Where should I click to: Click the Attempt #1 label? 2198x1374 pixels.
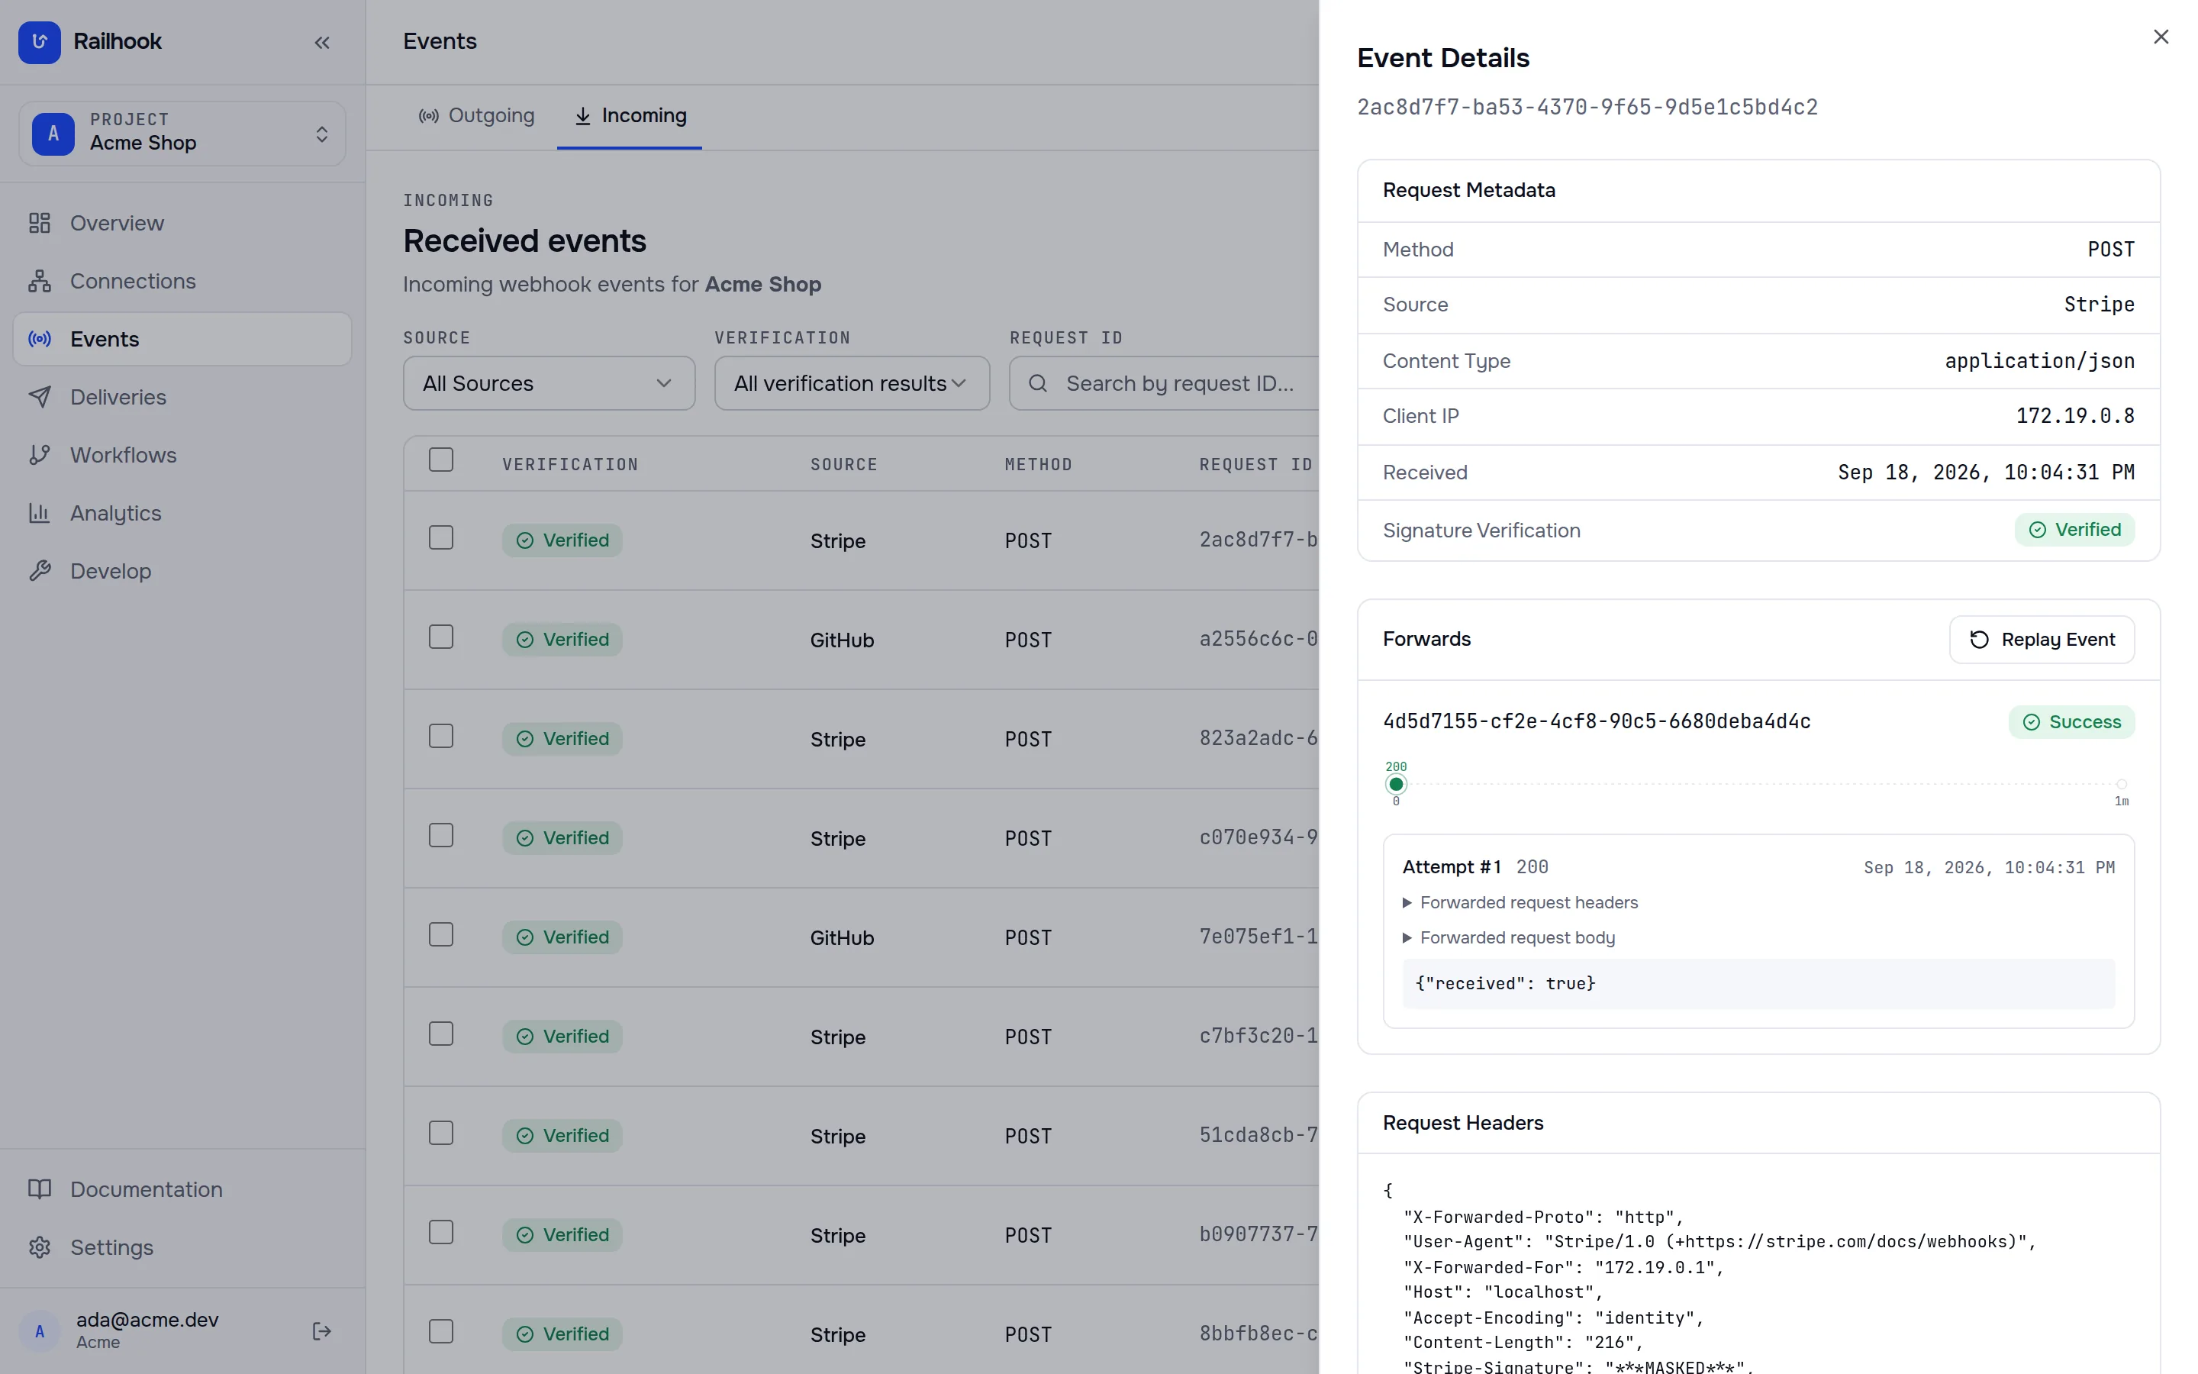1451,867
